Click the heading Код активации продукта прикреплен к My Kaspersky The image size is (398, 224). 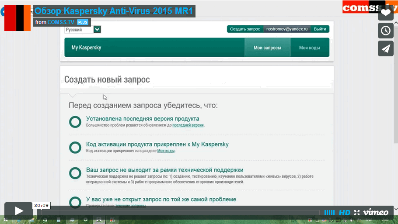coord(157,144)
